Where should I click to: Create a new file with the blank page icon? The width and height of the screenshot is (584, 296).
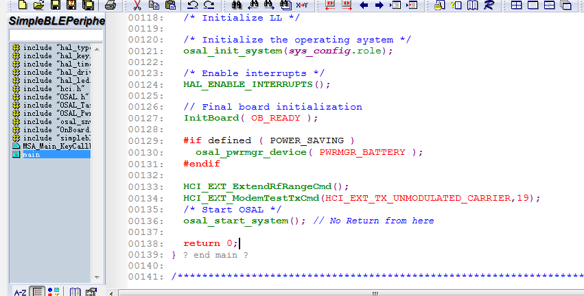pos(23,5)
